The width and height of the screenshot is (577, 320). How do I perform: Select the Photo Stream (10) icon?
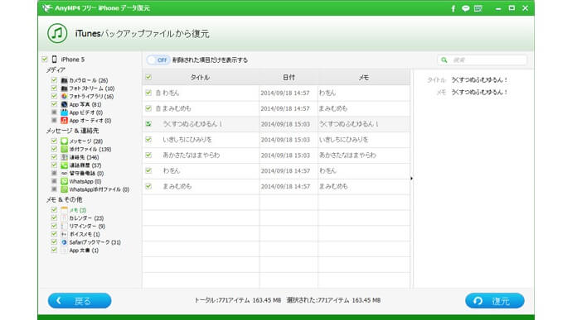65,88
